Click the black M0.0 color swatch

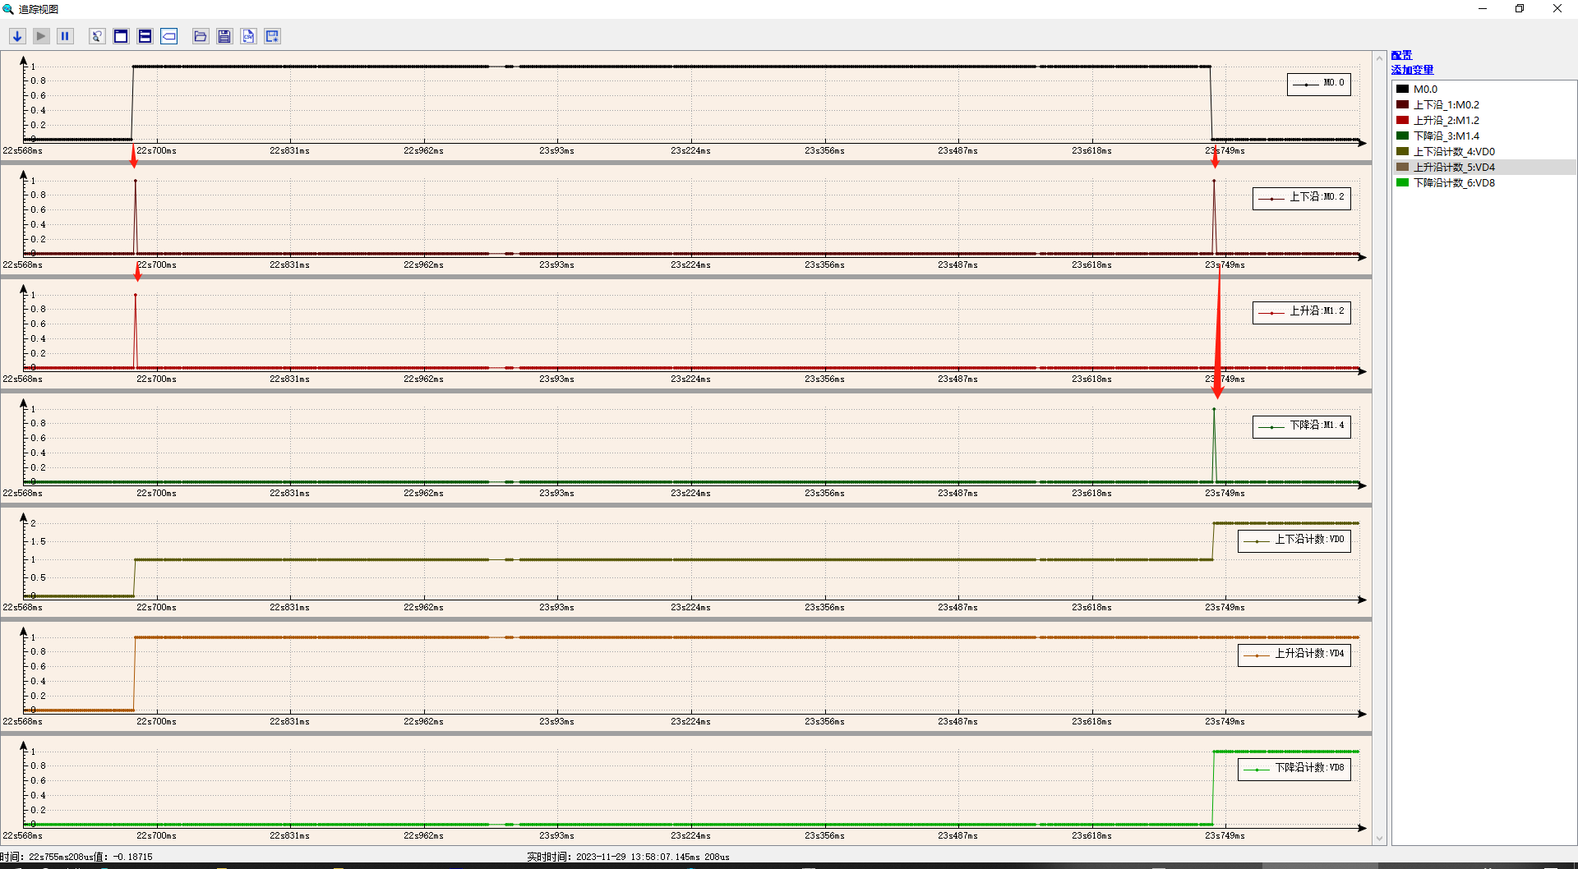click(1402, 89)
